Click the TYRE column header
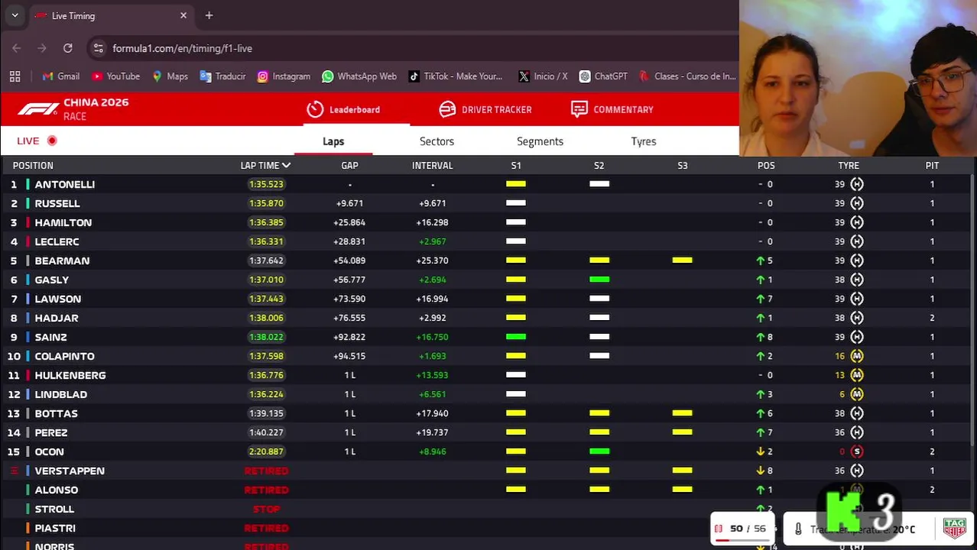The image size is (977, 550). click(849, 165)
